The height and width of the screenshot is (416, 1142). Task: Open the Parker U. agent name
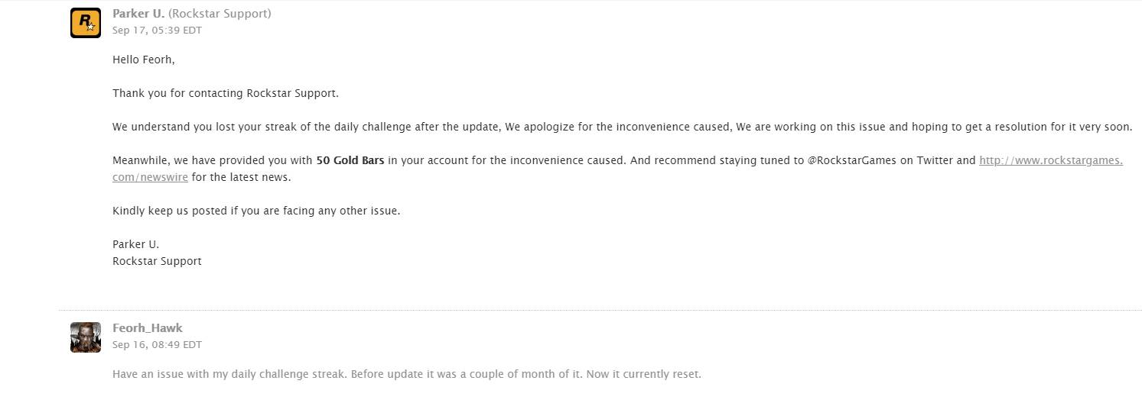138,14
